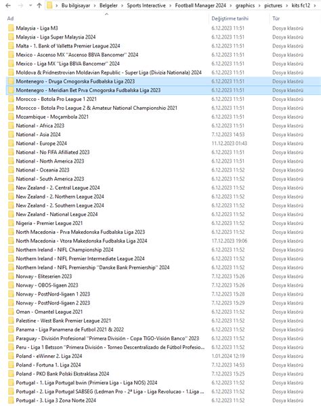Viewport: 321px width, 406px height.
Task: Select 'Mexico - Ascenso MX' folder name
Action: point(77,55)
